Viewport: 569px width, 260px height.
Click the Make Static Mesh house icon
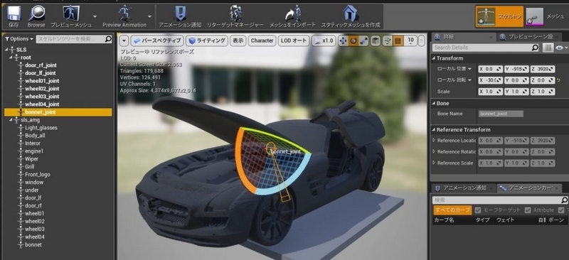tap(351, 13)
